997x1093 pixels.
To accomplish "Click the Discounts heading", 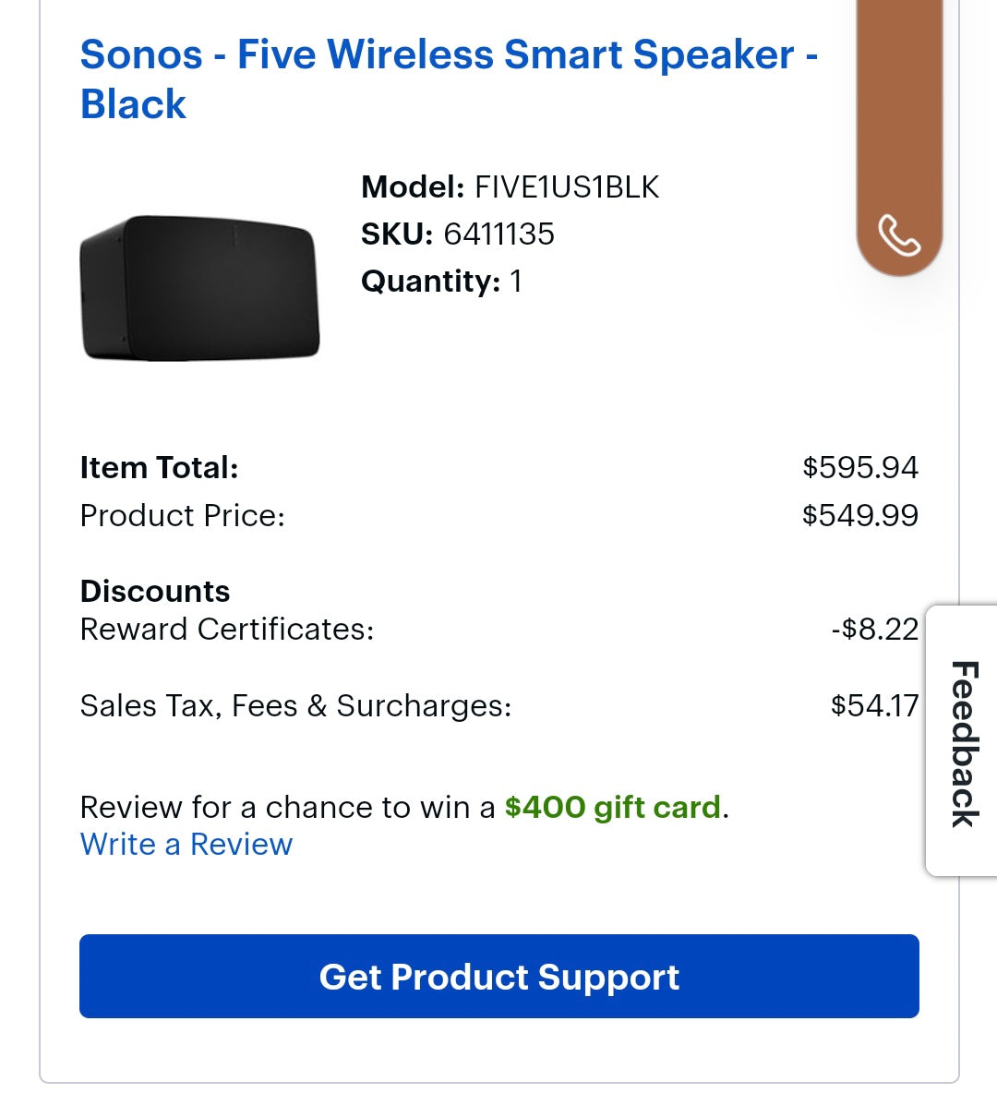I will click(x=155, y=591).
